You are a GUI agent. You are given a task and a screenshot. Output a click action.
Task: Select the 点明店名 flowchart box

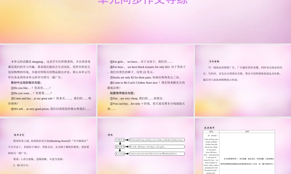coord(120,140)
